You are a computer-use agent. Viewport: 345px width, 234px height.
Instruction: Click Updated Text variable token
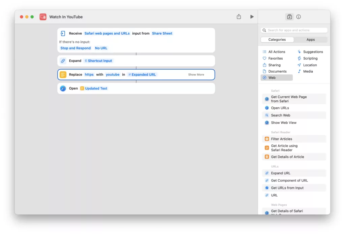[94, 89]
